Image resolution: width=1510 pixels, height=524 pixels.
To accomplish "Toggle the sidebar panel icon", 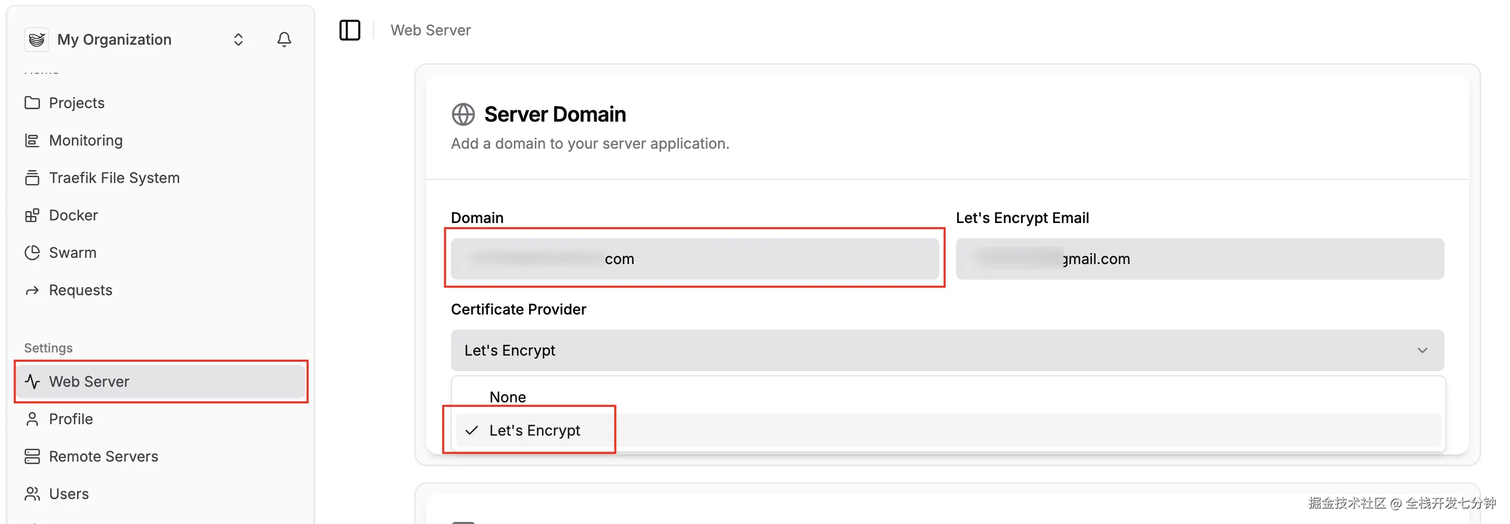I will pos(349,30).
